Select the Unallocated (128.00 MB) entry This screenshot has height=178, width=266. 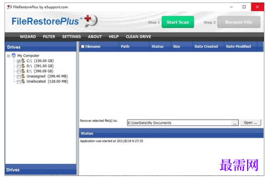click(47, 81)
